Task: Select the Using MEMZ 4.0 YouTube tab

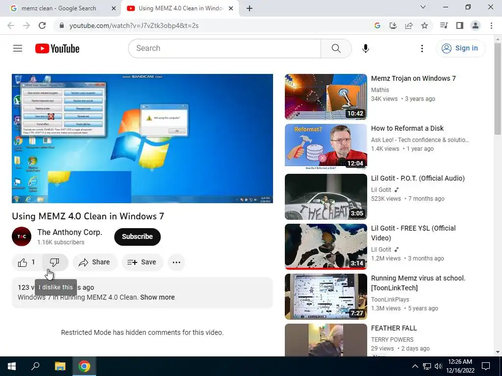Action: pos(180,8)
